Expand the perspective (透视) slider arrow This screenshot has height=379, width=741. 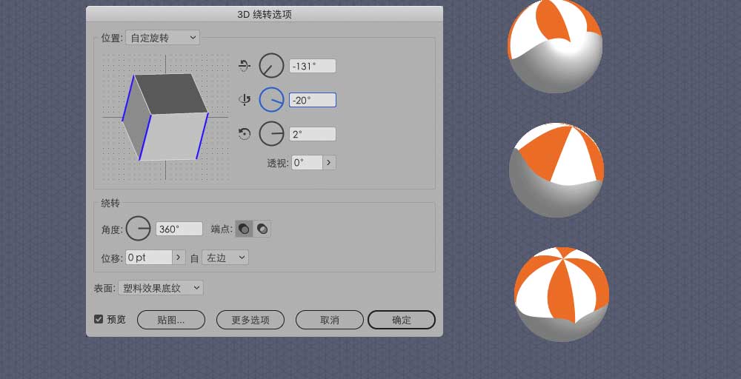[x=329, y=163]
